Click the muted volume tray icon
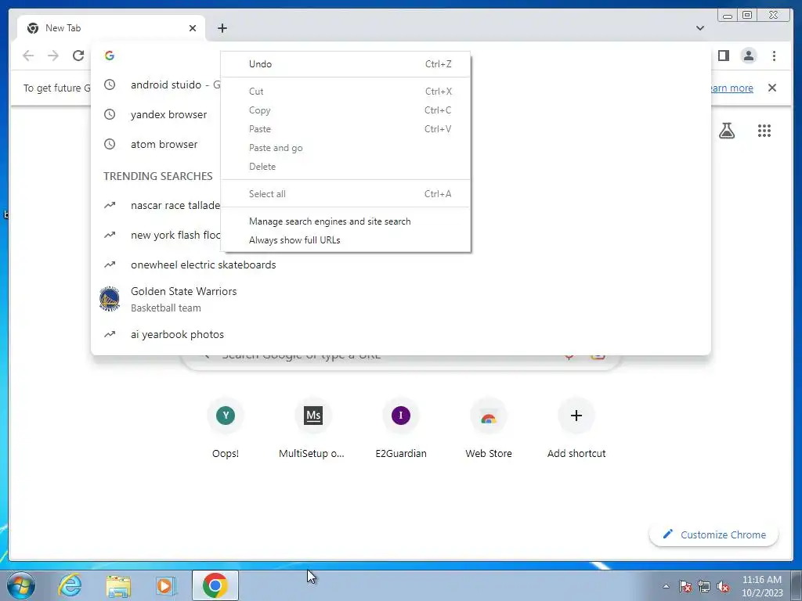The width and height of the screenshot is (802, 601). tap(723, 586)
